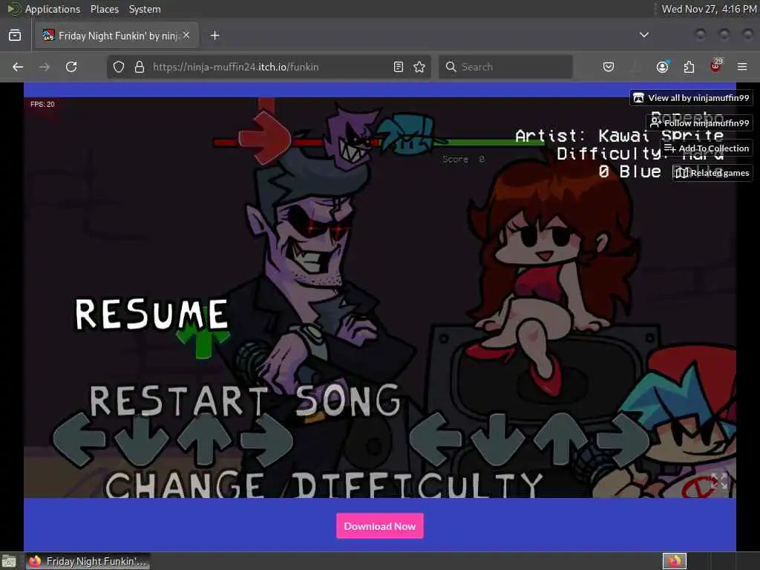Open a new tab with the plus button
The height and width of the screenshot is (570, 760).
(215, 36)
